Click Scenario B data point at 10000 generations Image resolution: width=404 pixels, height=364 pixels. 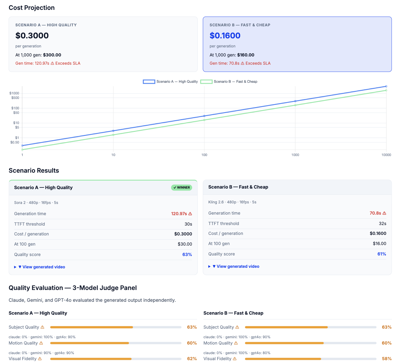386,90
